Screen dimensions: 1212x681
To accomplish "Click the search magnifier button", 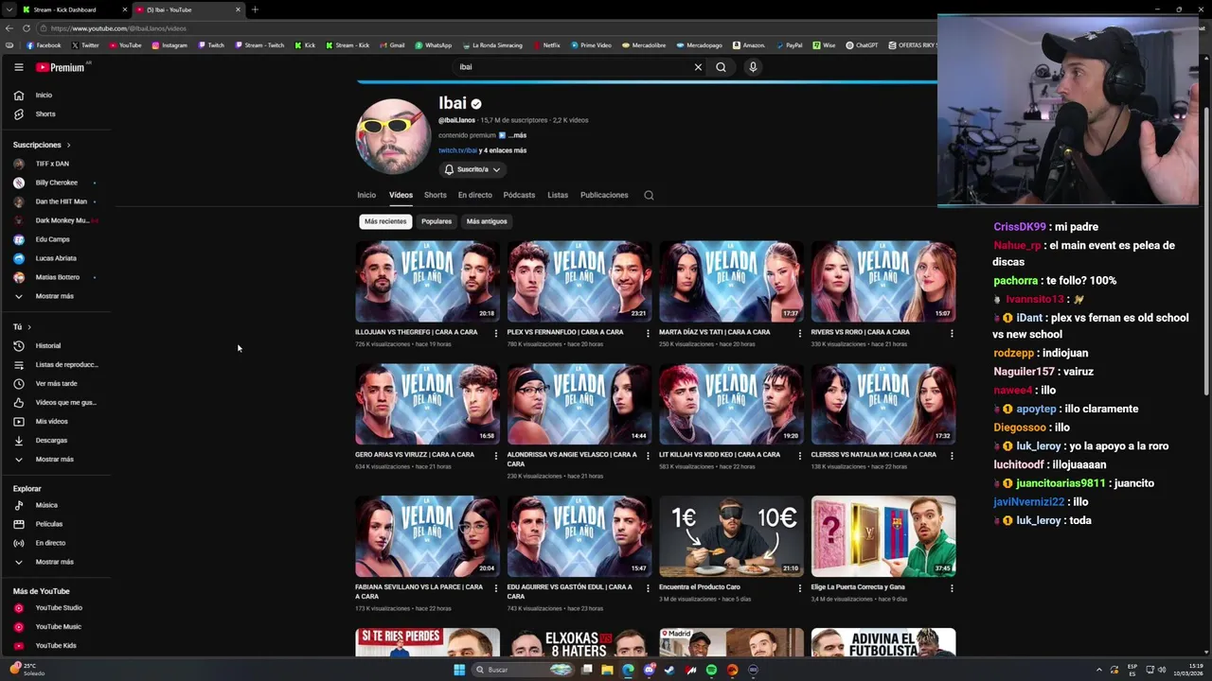I will (721, 67).
